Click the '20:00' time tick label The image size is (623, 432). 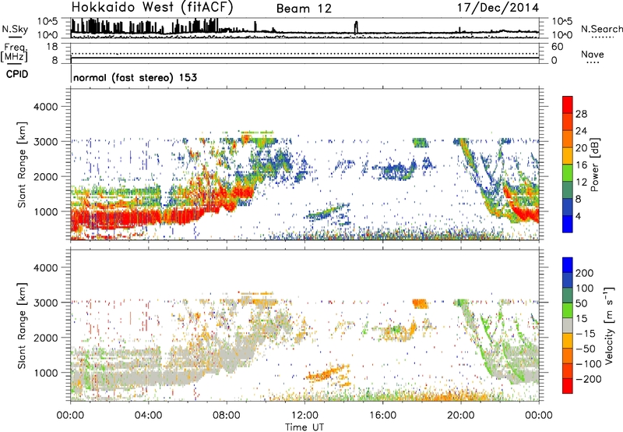(x=460, y=416)
